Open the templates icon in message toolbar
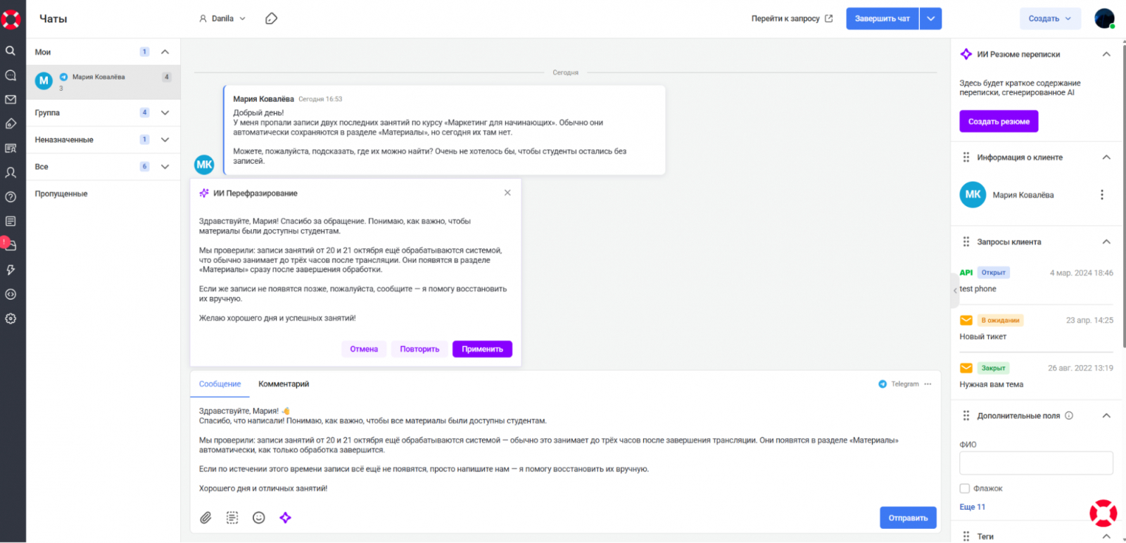The image size is (1126, 543). [x=232, y=518]
